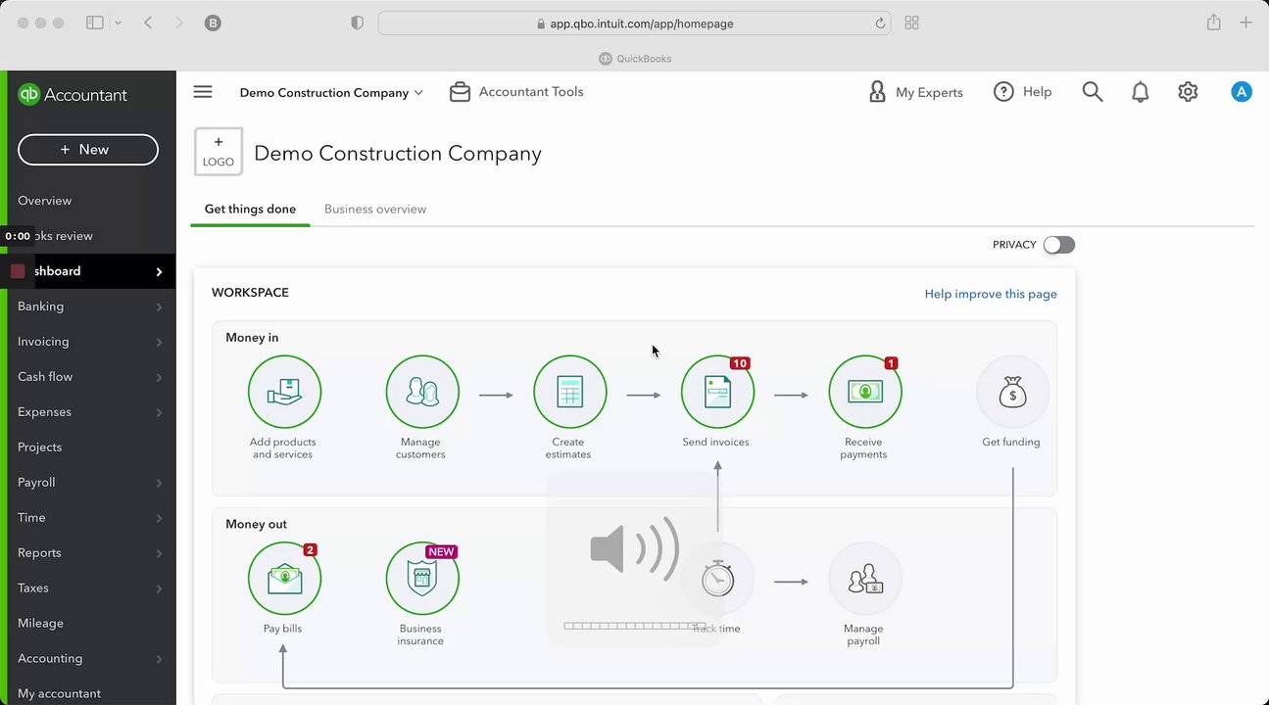Image resolution: width=1269 pixels, height=705 pixels.
Task: Open Demo Construction Company client dropdown
Action: tap(331, 93)
